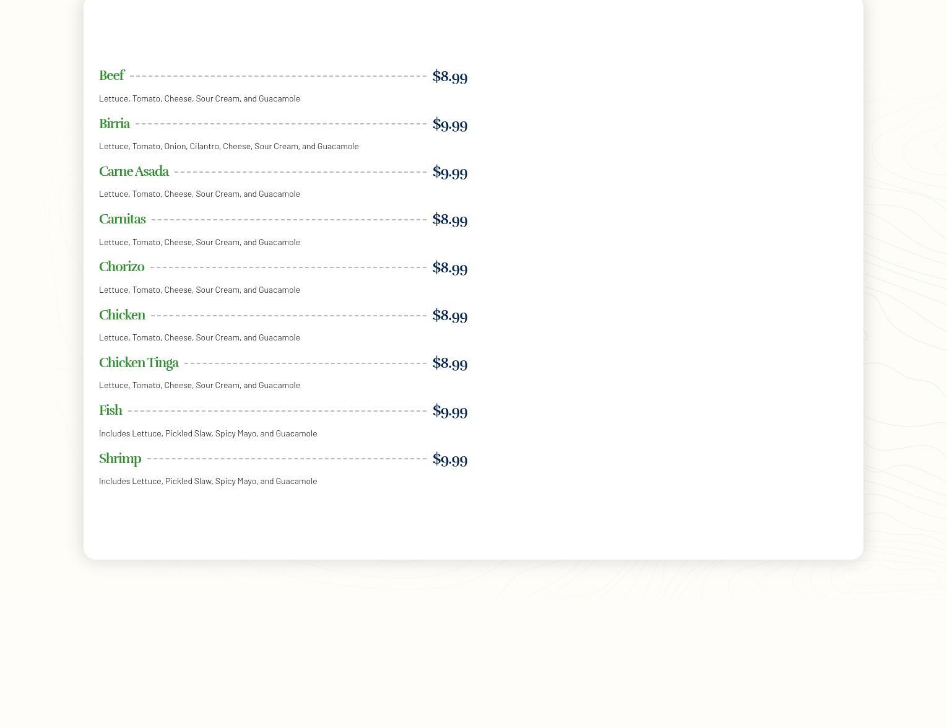Select the Pickled Slaw description under Fish

(x=208, y=433)
